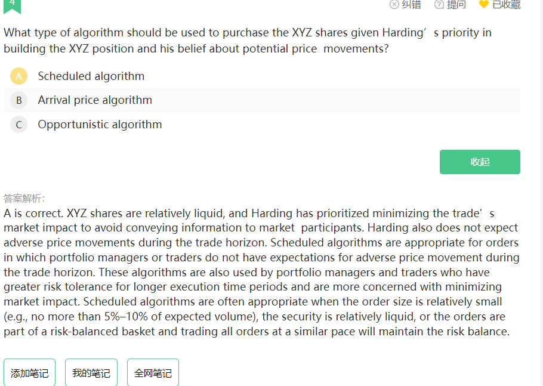The height and width of the screenshot is (386, 543).
Task: Click the 提问 question mark icon
Action: pyautogui.click(x=439, y=5)
